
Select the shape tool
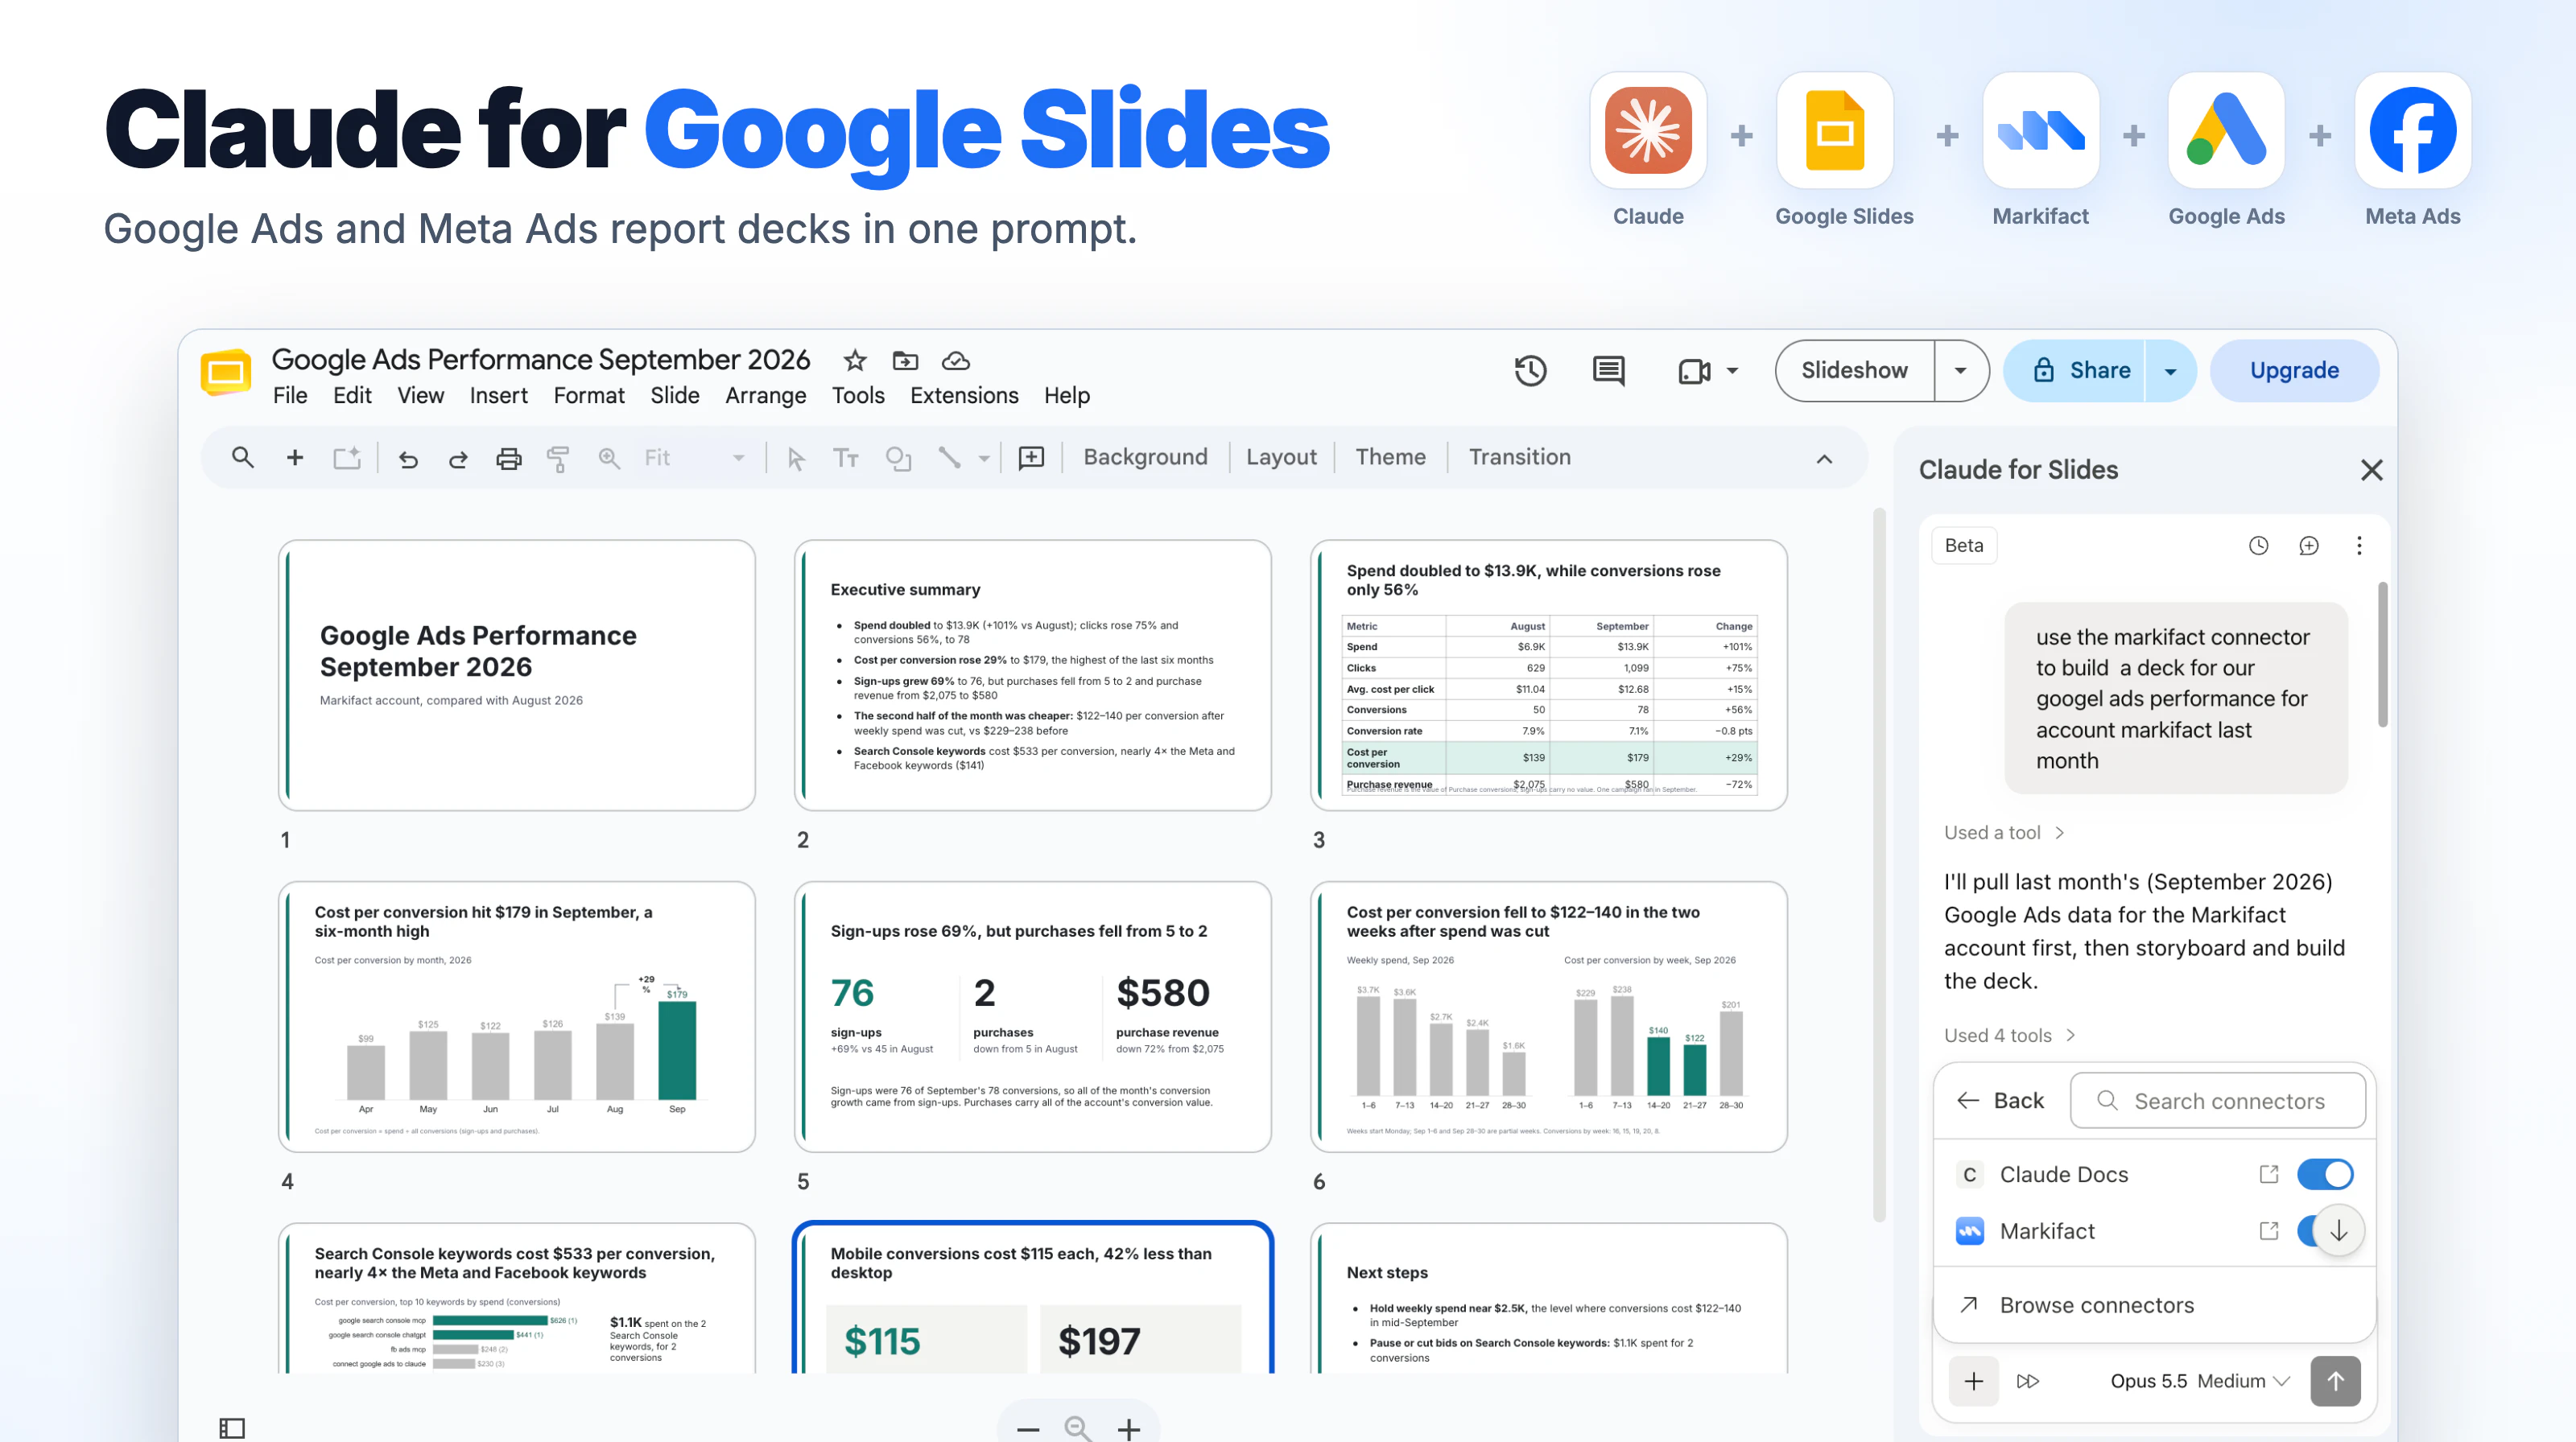898,458
